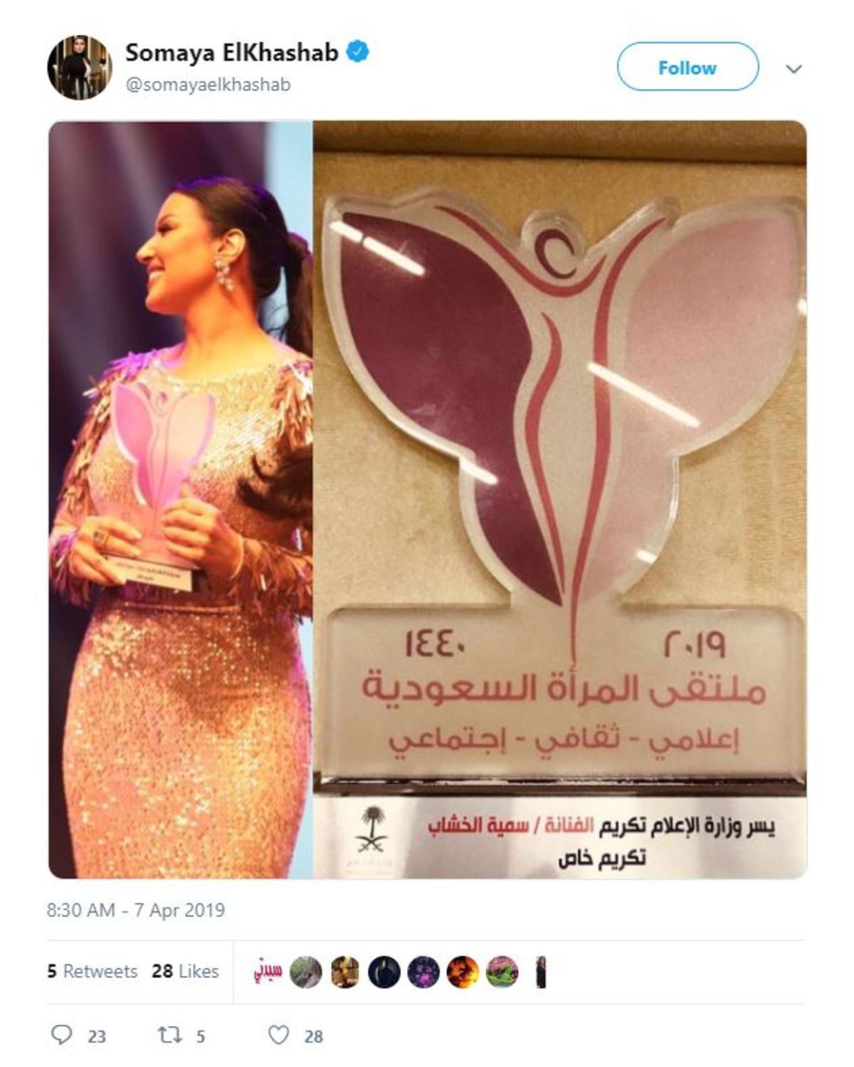Follow Somaya ElKhashab

click(687, 67)
